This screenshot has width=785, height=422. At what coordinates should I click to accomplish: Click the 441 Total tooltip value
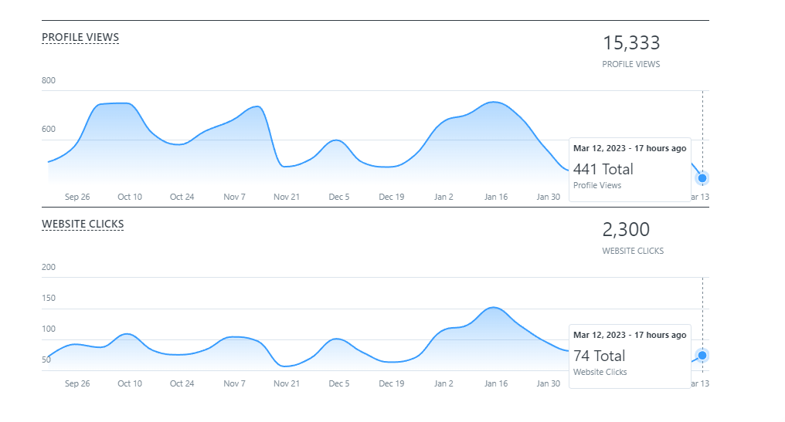click(603, 169)
